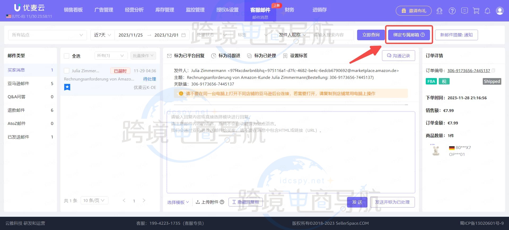Screen dimensions: 509x230
Task: Click 标为已平台回复 action
Action: pos(186,56)
